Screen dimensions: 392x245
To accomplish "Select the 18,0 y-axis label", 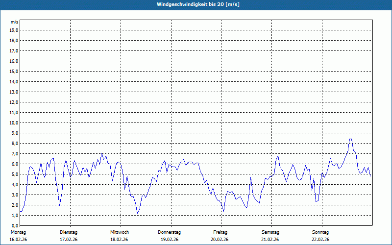I will (x=14, y=41).
